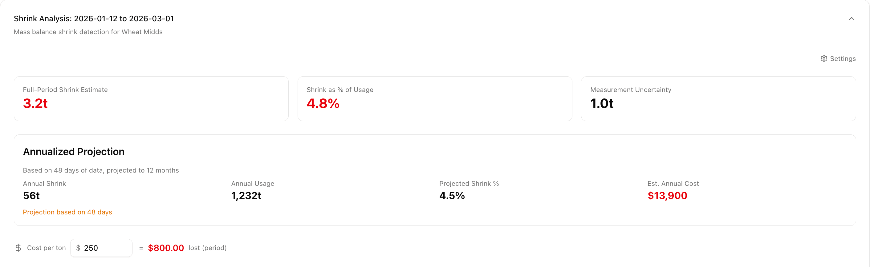870x267 pixels.
Task: Click the Est. Annual Cost $13,900 value
Action: (x=667, y=196)
